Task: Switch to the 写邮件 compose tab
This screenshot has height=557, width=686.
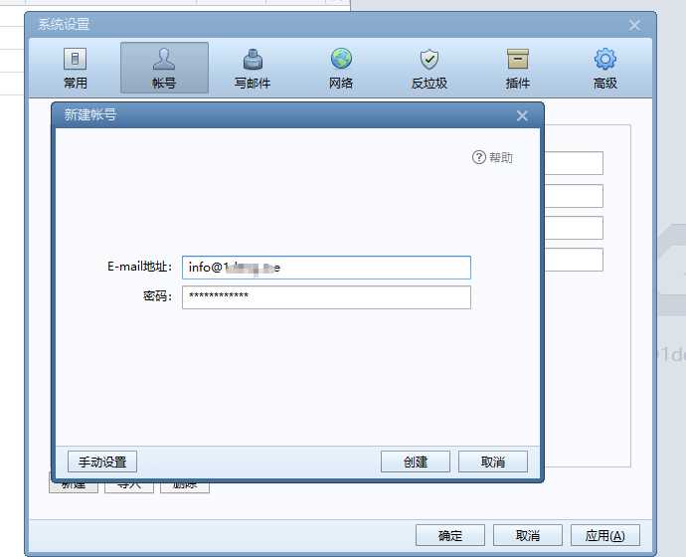Action: pyautogui.click(x=253, y=69)
